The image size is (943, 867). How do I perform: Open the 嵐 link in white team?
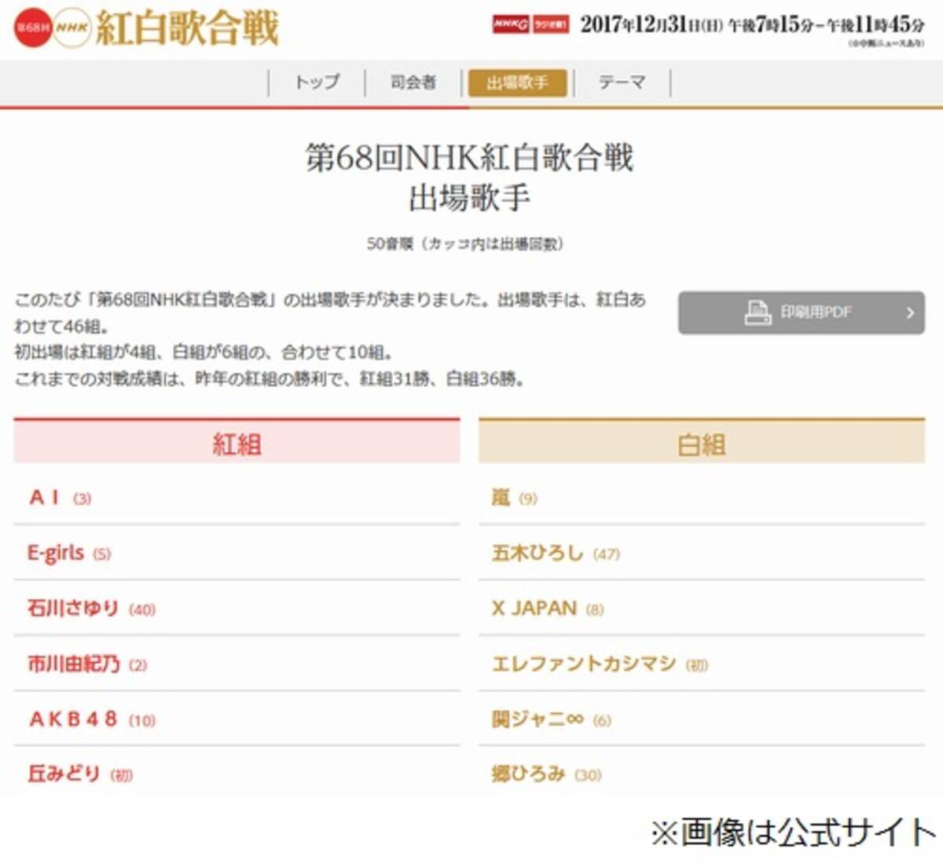(x=501, y=497)
